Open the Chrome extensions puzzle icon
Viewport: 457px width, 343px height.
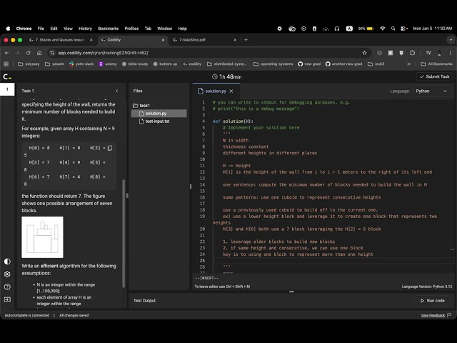tap(412, 53)
